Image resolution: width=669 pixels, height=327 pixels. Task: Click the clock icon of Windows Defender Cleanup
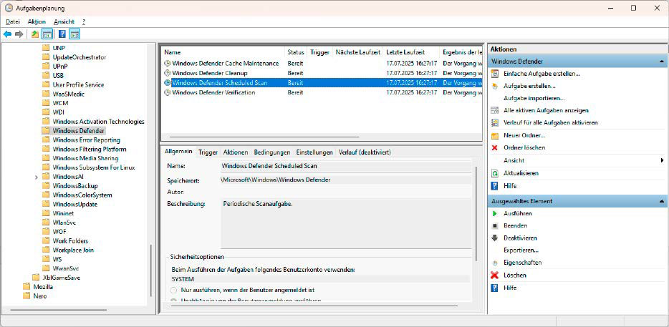(168, 73)
